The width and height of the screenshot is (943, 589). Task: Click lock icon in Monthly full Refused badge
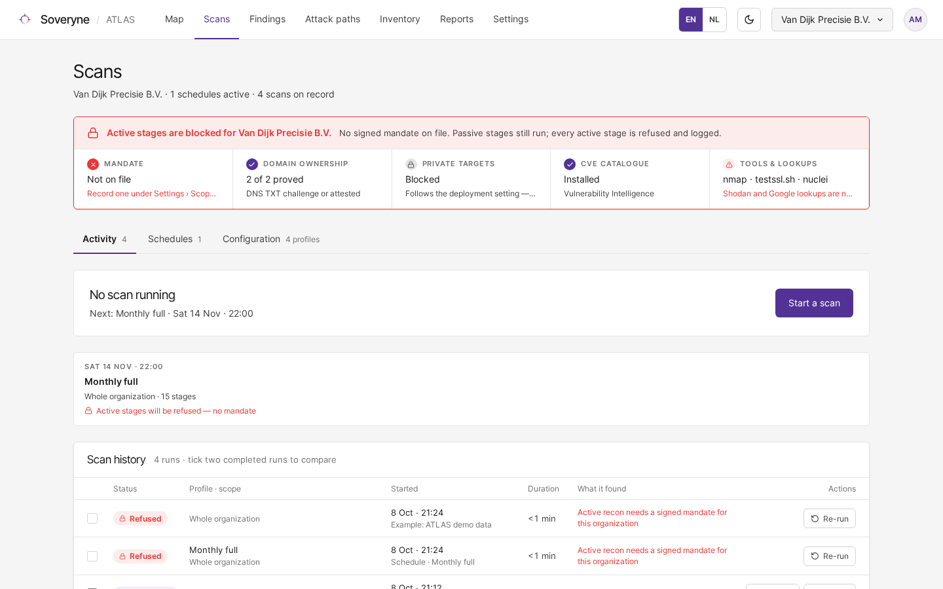click(x=122, y=556)
